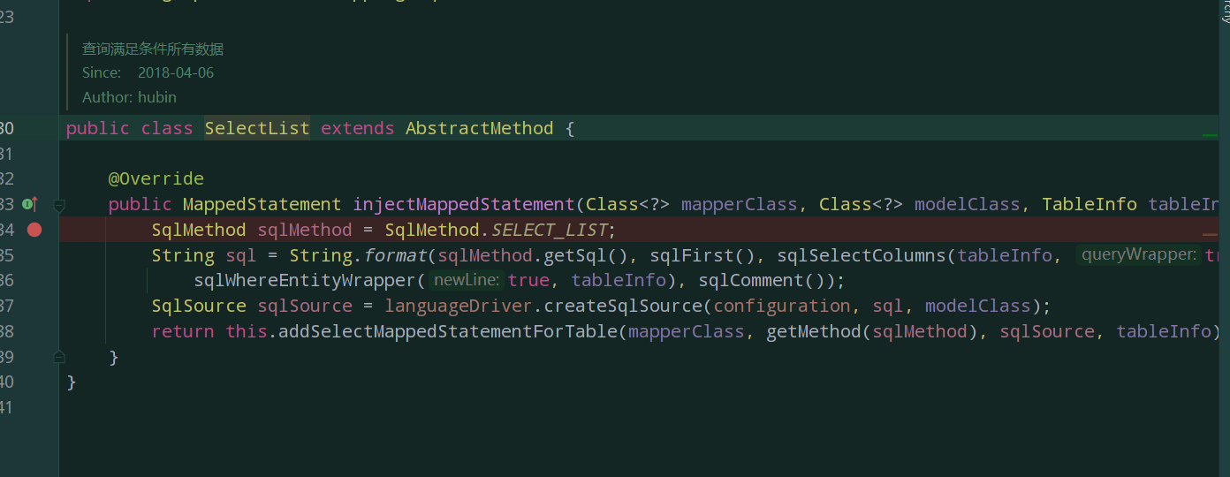Click the newLine: inlay hint
1230x477 pixels.
coord(467,280)
